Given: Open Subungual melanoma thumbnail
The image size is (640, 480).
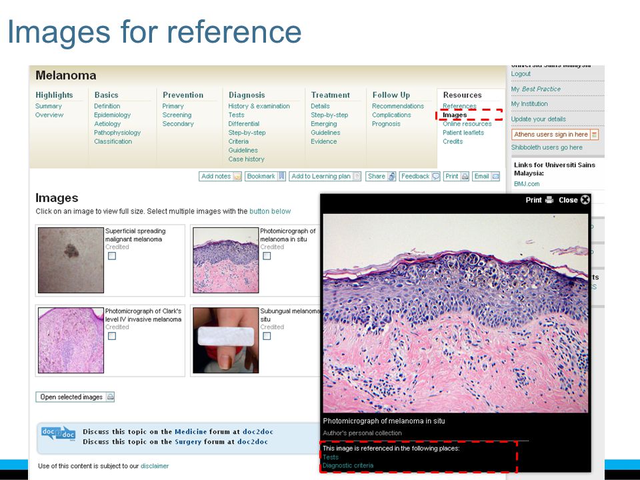Looking at the screenshot, I should pyautogui.click(x=226, y=341).
